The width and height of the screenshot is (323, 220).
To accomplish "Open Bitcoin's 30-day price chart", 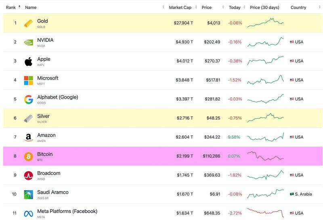I will (x=266, y=156).
